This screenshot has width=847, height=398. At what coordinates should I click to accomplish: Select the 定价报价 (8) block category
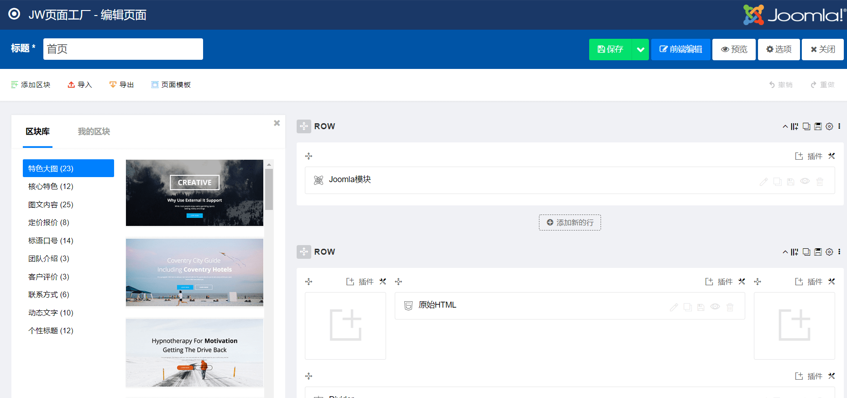pyautogui.click(x=49, y=223)
